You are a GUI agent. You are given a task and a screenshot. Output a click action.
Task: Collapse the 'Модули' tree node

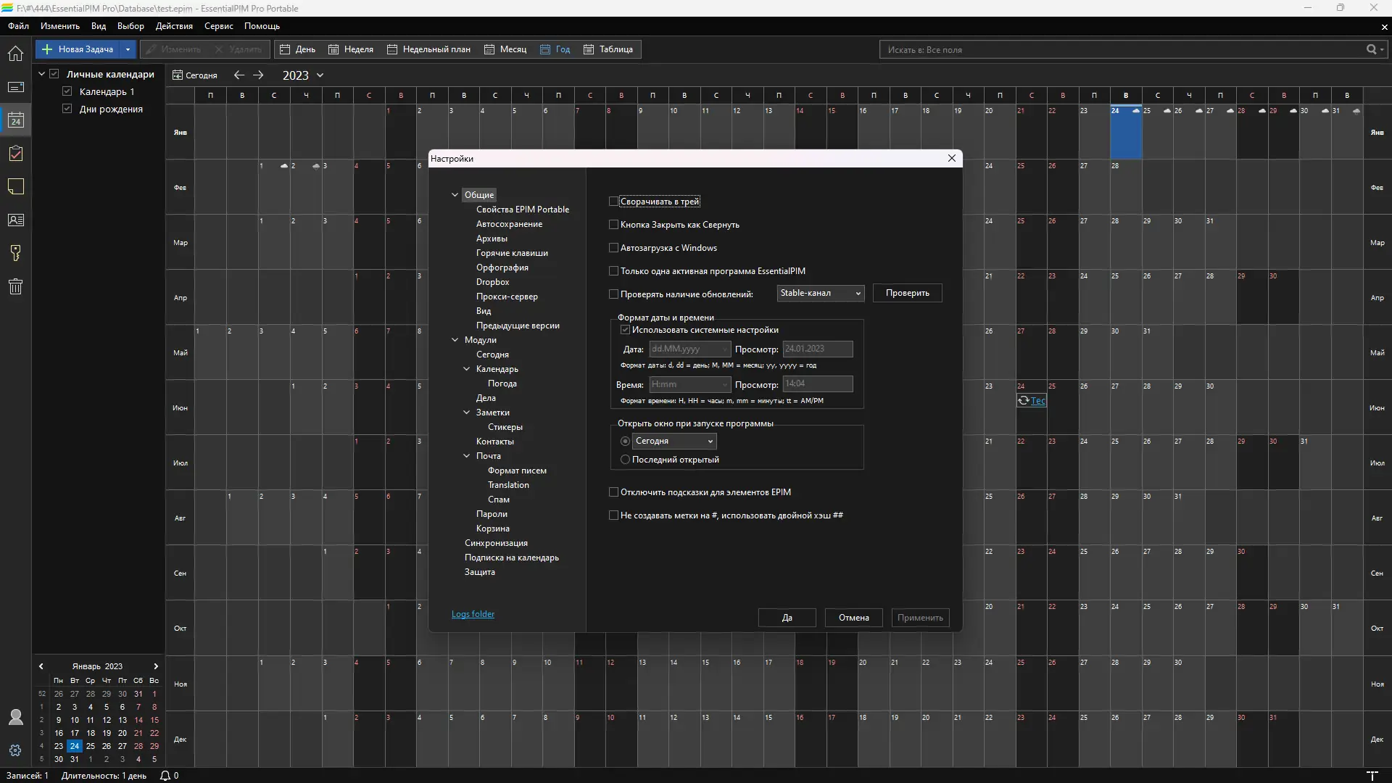point(455,340)
